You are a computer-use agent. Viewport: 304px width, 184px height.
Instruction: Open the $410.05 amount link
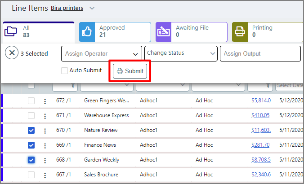pos(260,115)
